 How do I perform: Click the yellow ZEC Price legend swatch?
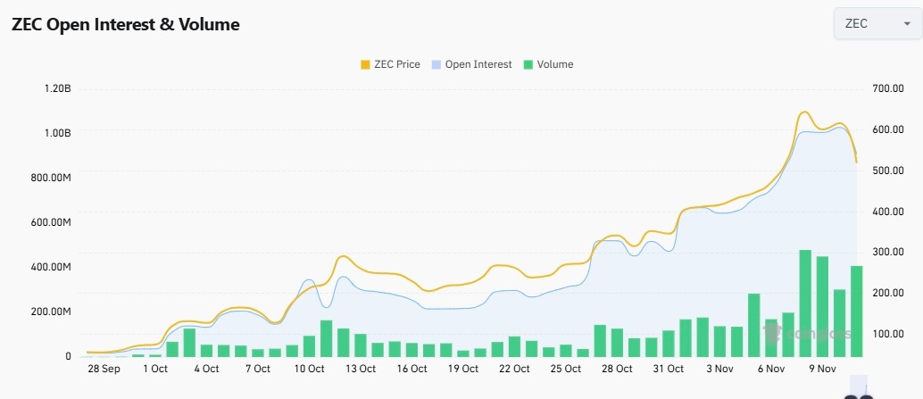tap(365, 64)
